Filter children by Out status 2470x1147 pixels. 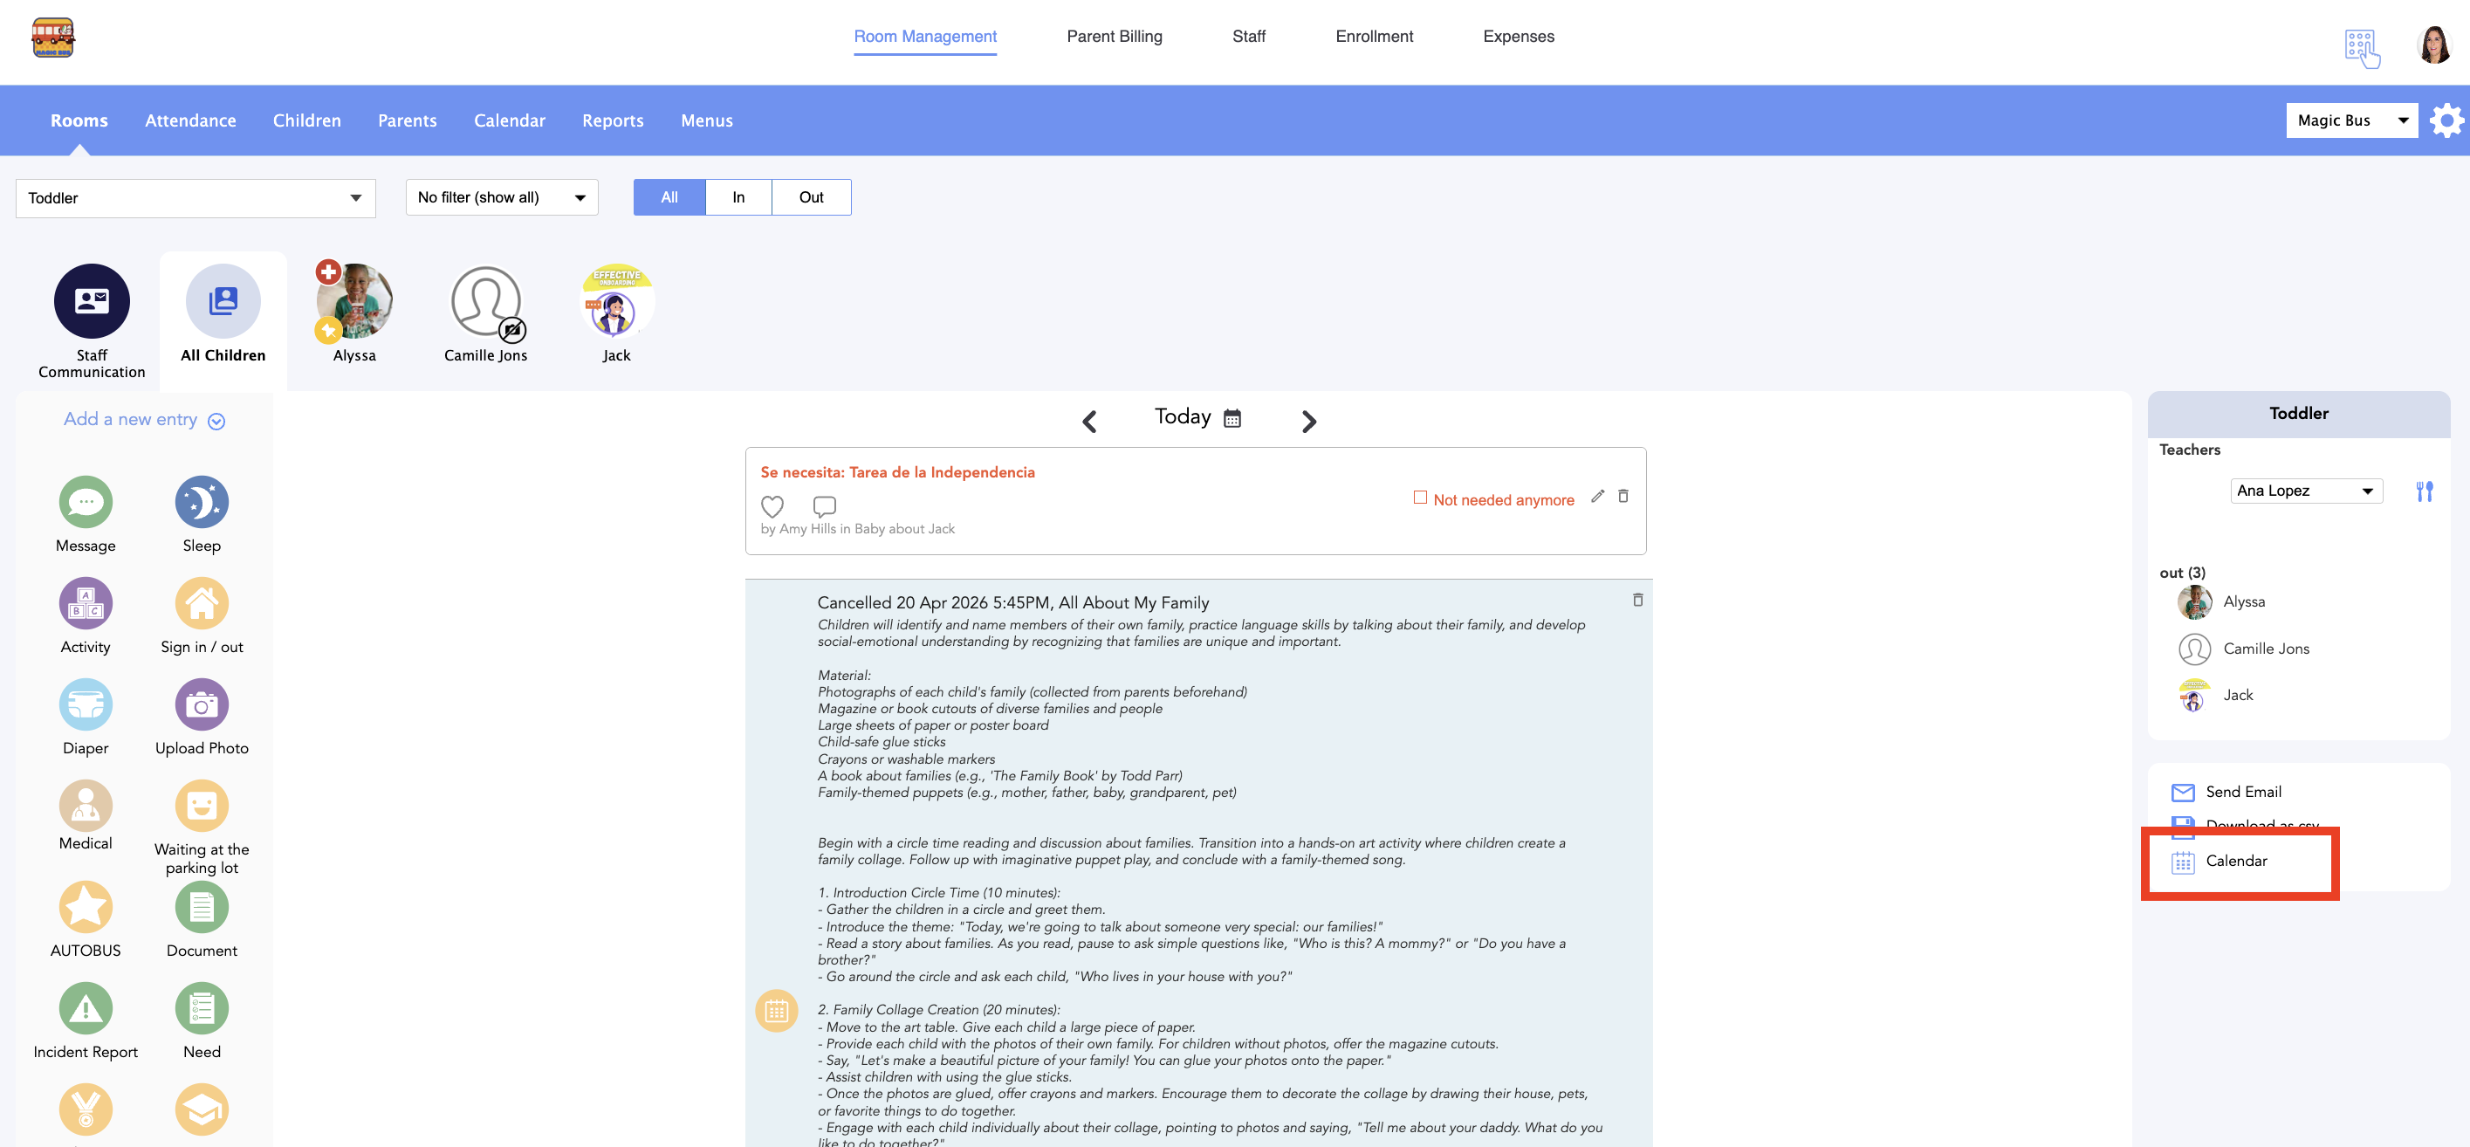click(810, 197)
